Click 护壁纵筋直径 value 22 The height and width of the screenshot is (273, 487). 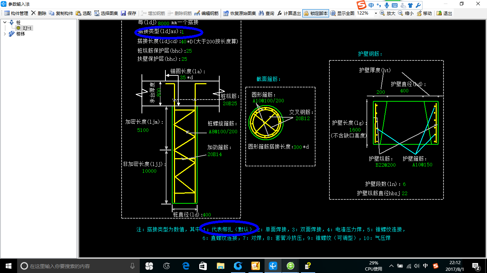pos(405,193)
